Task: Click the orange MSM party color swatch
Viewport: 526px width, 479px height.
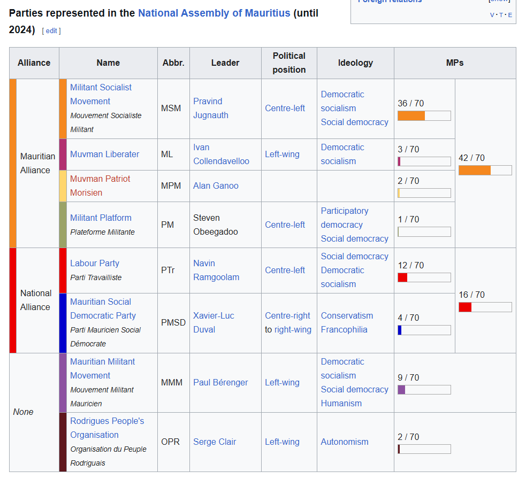Action: (x=63, y=109)
